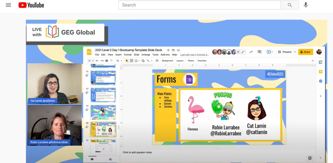The width and height of the screenshot is (333, 163).
Task: Click the yellow Share button
Action: click(306, 52)
